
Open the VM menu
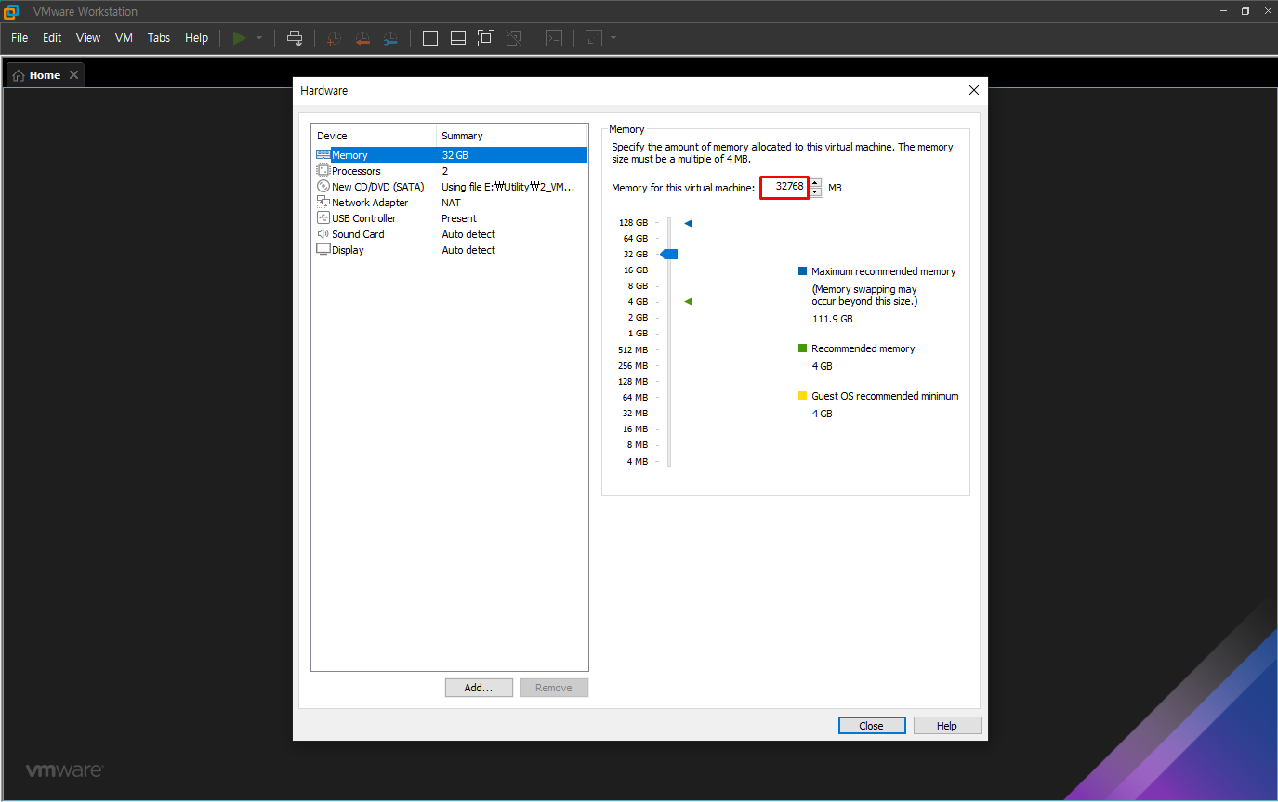(124, 38)
